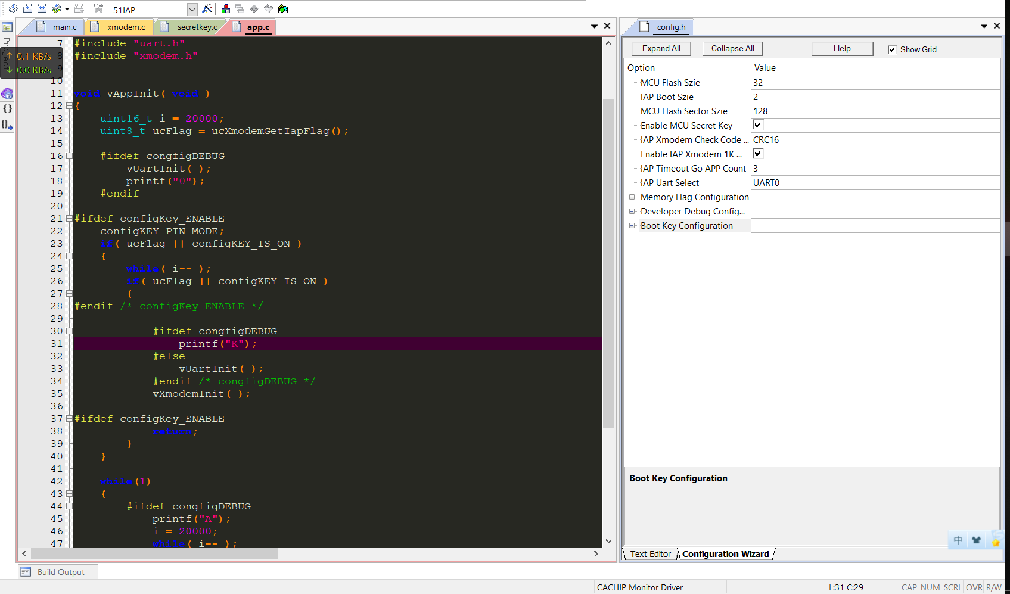Click the vertical scrollbar thumb in editor
The image size is (1010, 594).
tap(608, 263)
